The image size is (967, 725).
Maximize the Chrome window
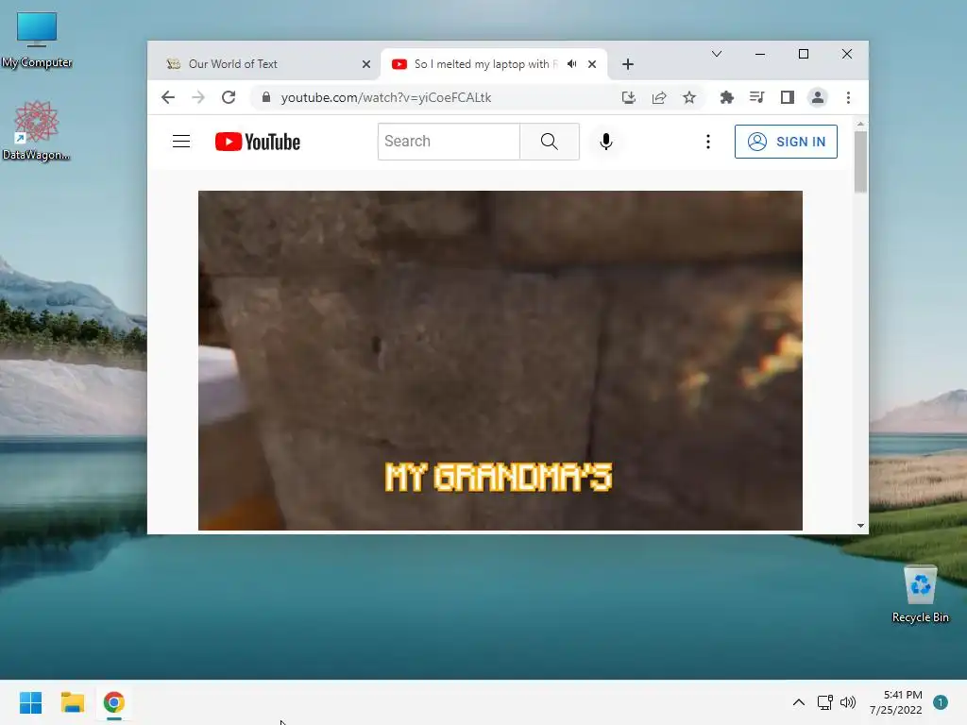click(x=803, y=54)
